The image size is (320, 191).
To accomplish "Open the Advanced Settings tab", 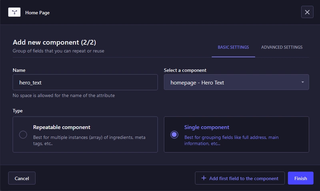I will point(282,47).
